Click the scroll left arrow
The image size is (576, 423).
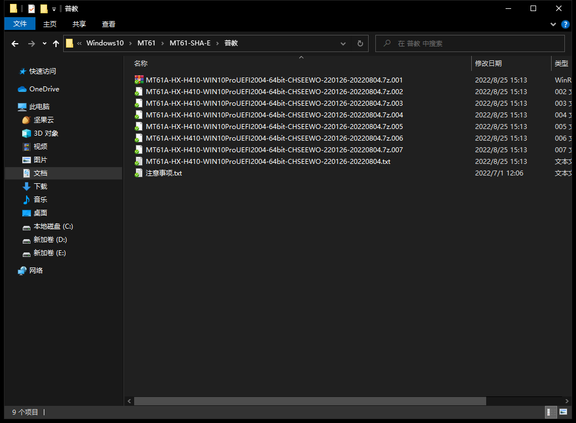(129, 401)
